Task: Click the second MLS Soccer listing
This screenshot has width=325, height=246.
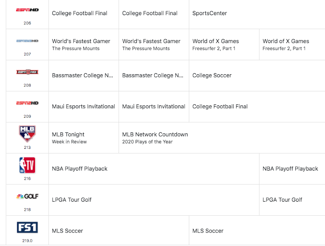Action: (208, 231)
